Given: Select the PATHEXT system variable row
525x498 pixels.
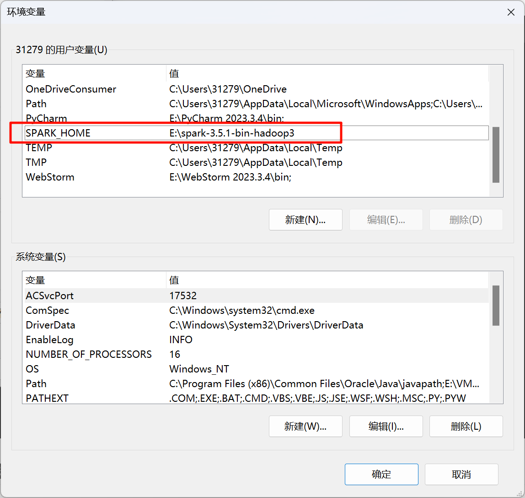Looking at the screenshot, I should tap(47, 398).
